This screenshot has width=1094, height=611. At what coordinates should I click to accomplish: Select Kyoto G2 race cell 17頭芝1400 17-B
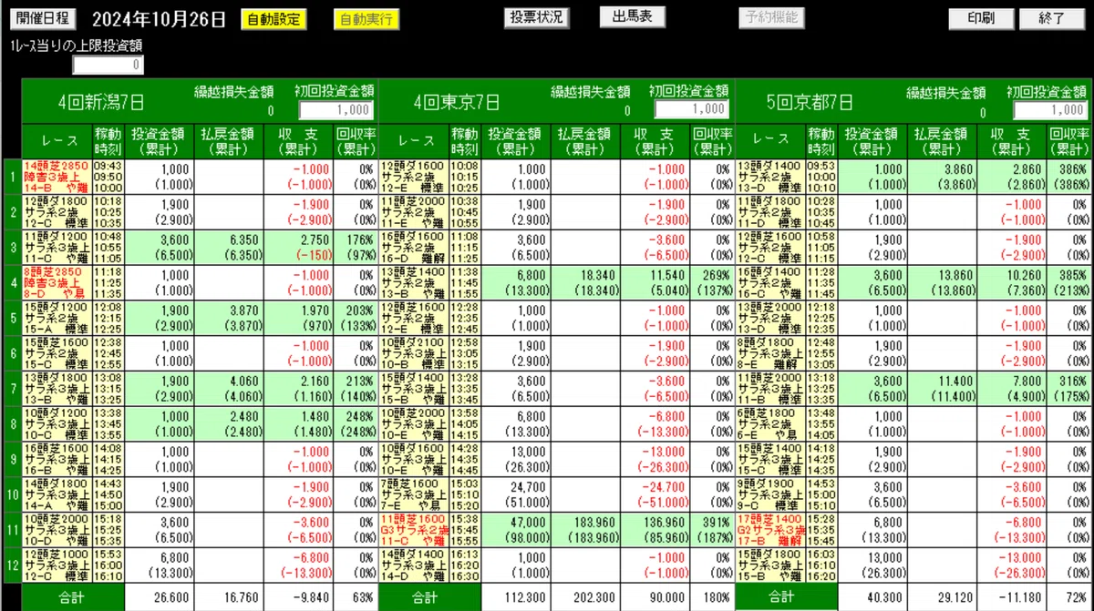tap(769, 529)
